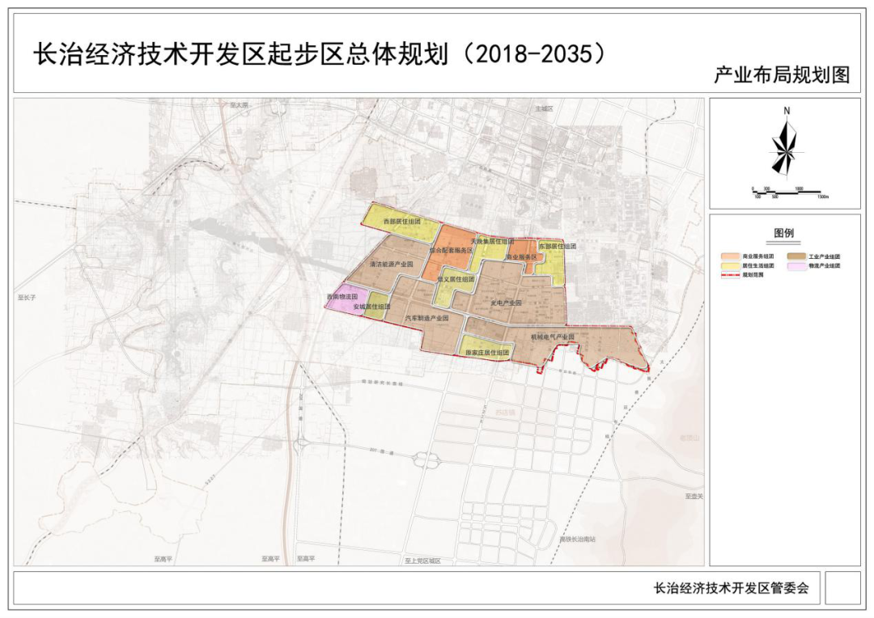Select the 居住生活组团 yellow legend swatch
The width and height of the screenshot is (874, 618).
point(730,266)
